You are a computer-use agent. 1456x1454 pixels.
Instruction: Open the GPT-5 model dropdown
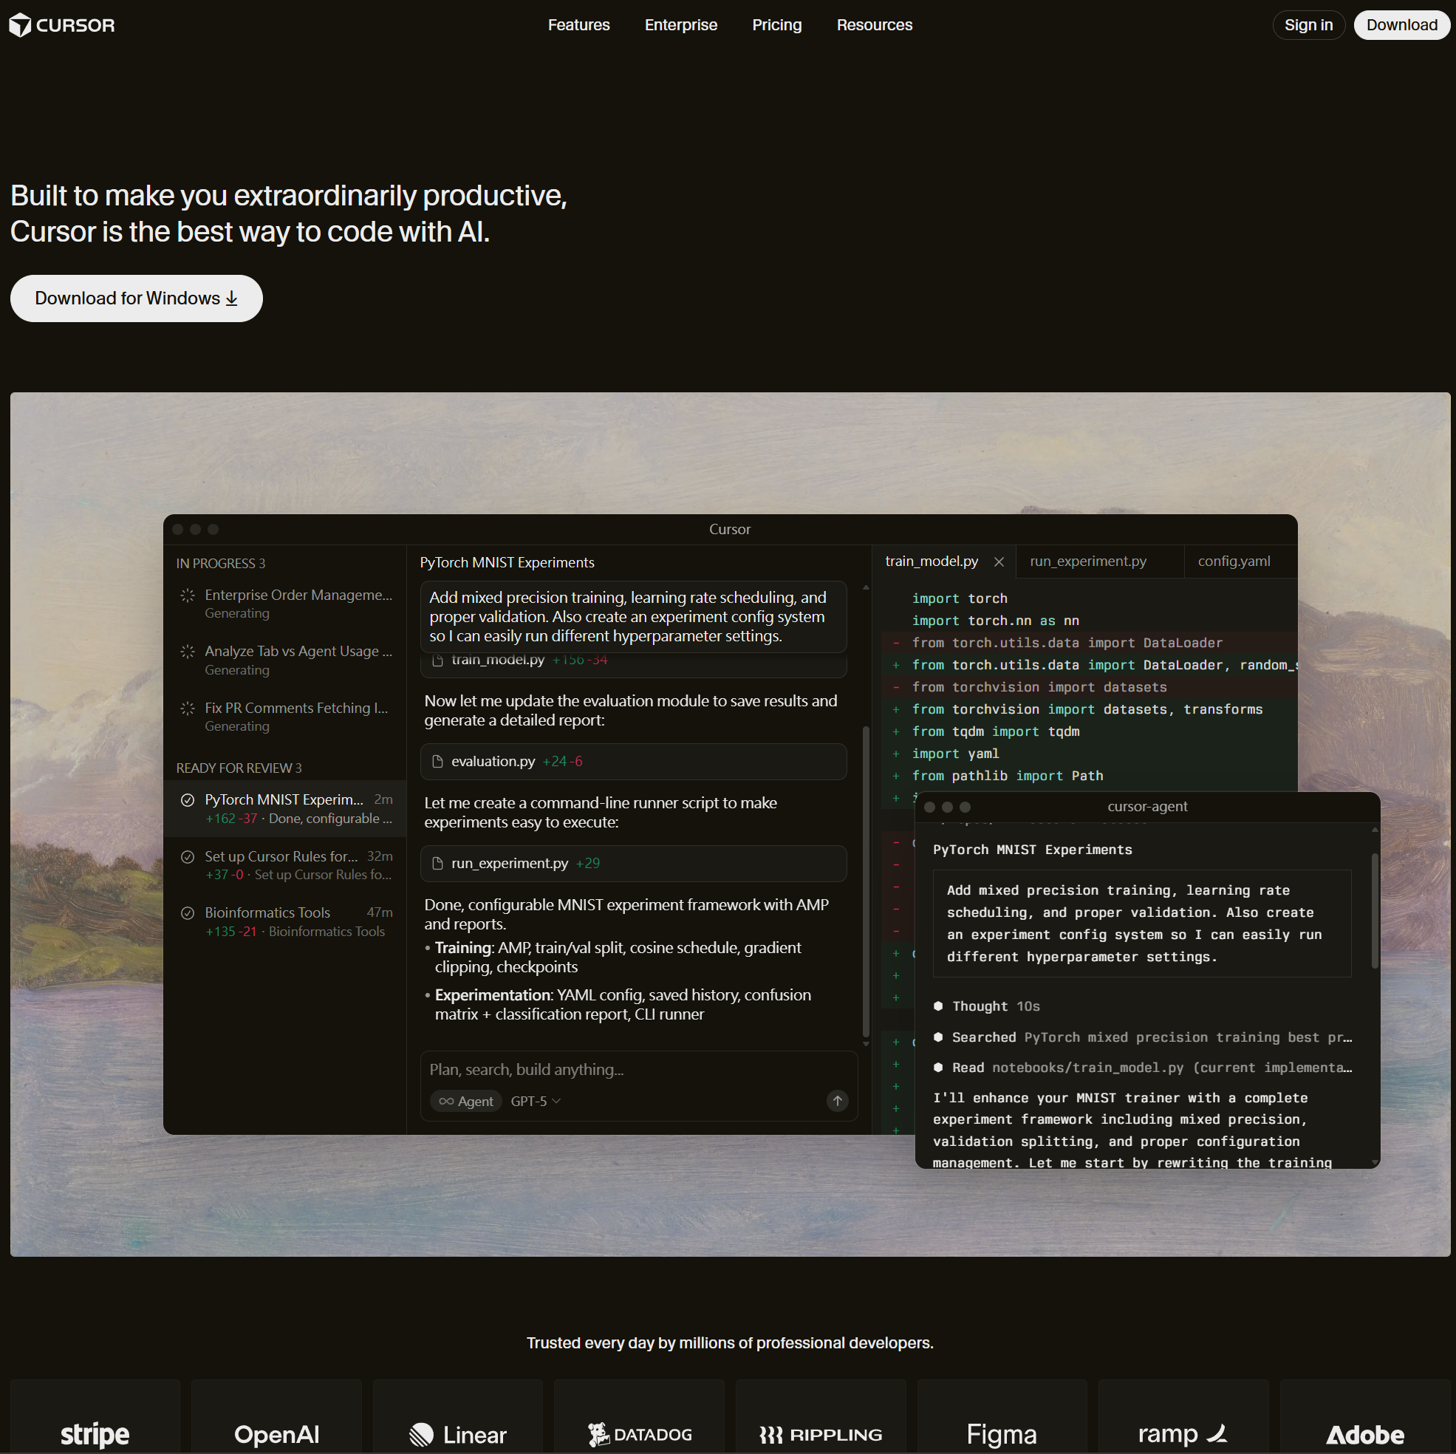pos(535,1102)
